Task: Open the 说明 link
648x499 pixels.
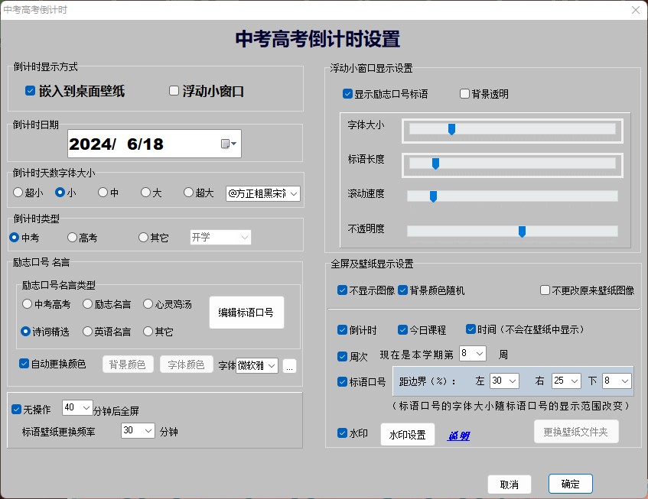Action: 459,436
